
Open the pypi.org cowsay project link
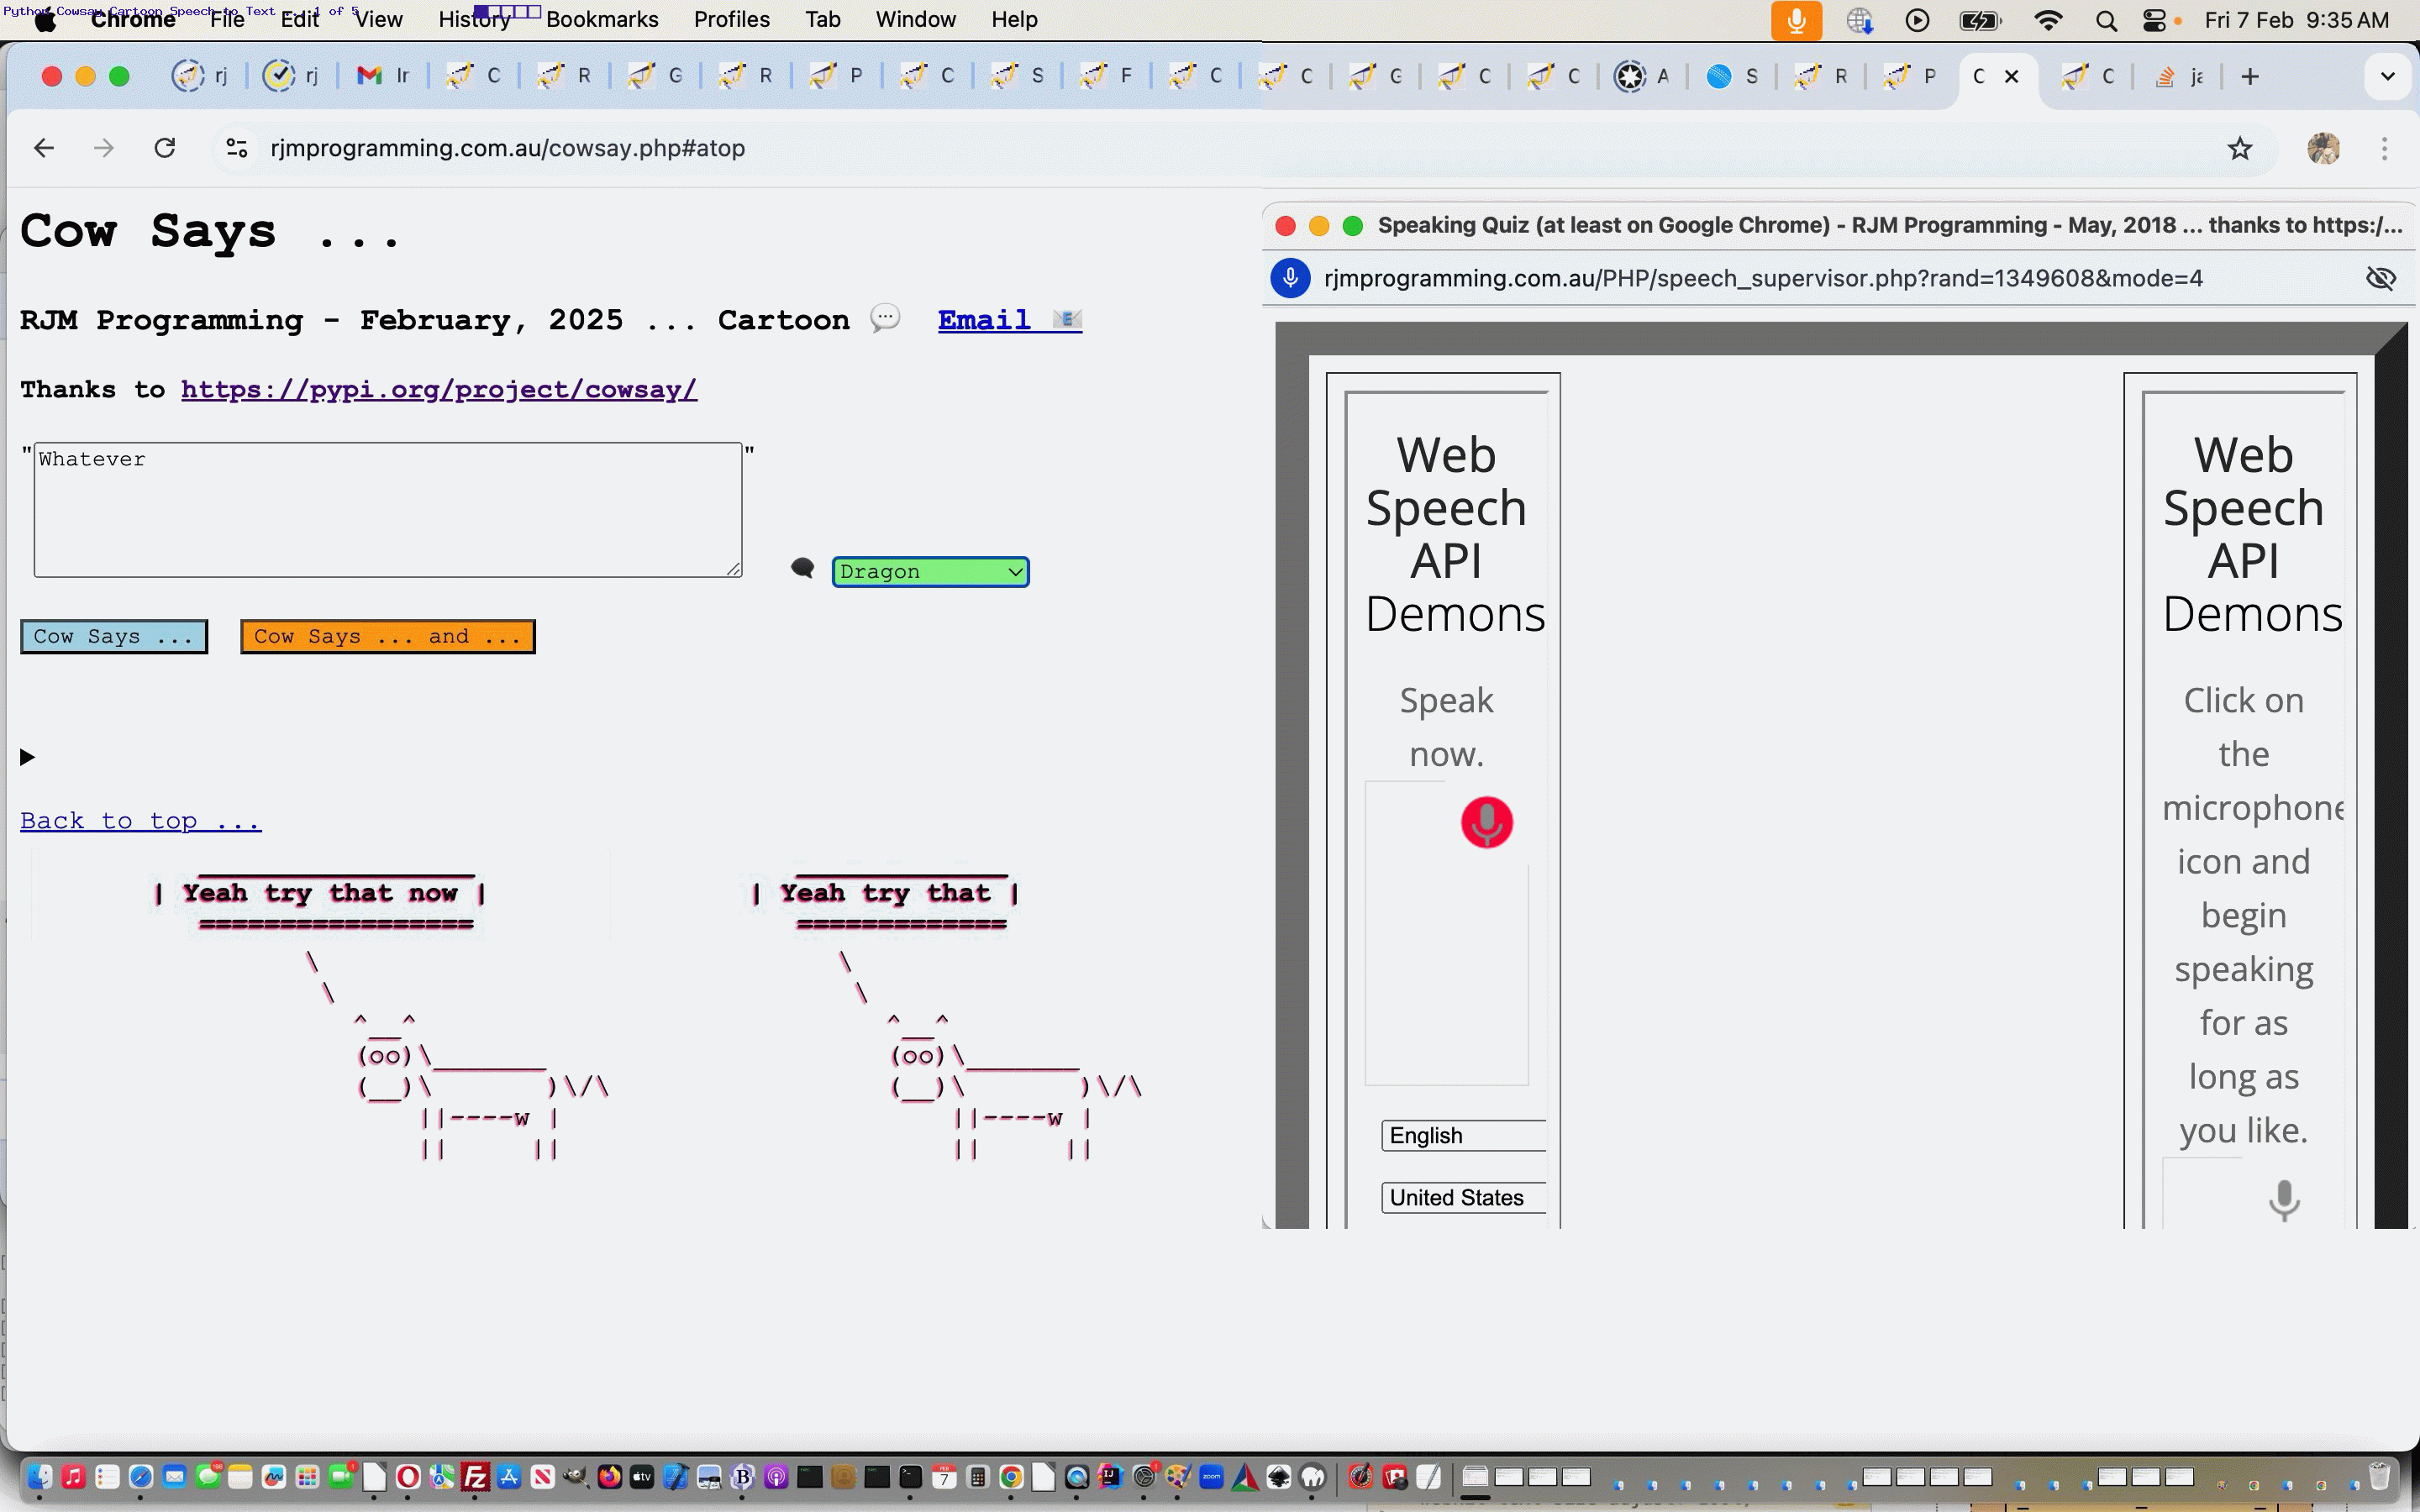[439, 390]
